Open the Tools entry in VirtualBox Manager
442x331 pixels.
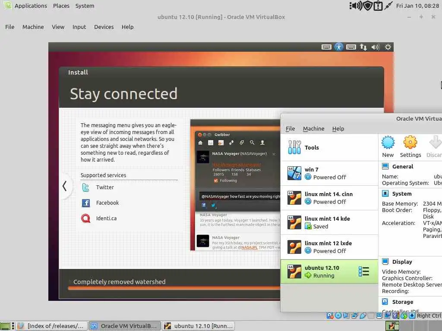(329, 147)
